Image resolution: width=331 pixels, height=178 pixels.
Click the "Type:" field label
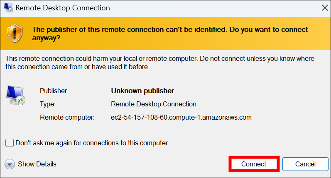coord(47,104)
